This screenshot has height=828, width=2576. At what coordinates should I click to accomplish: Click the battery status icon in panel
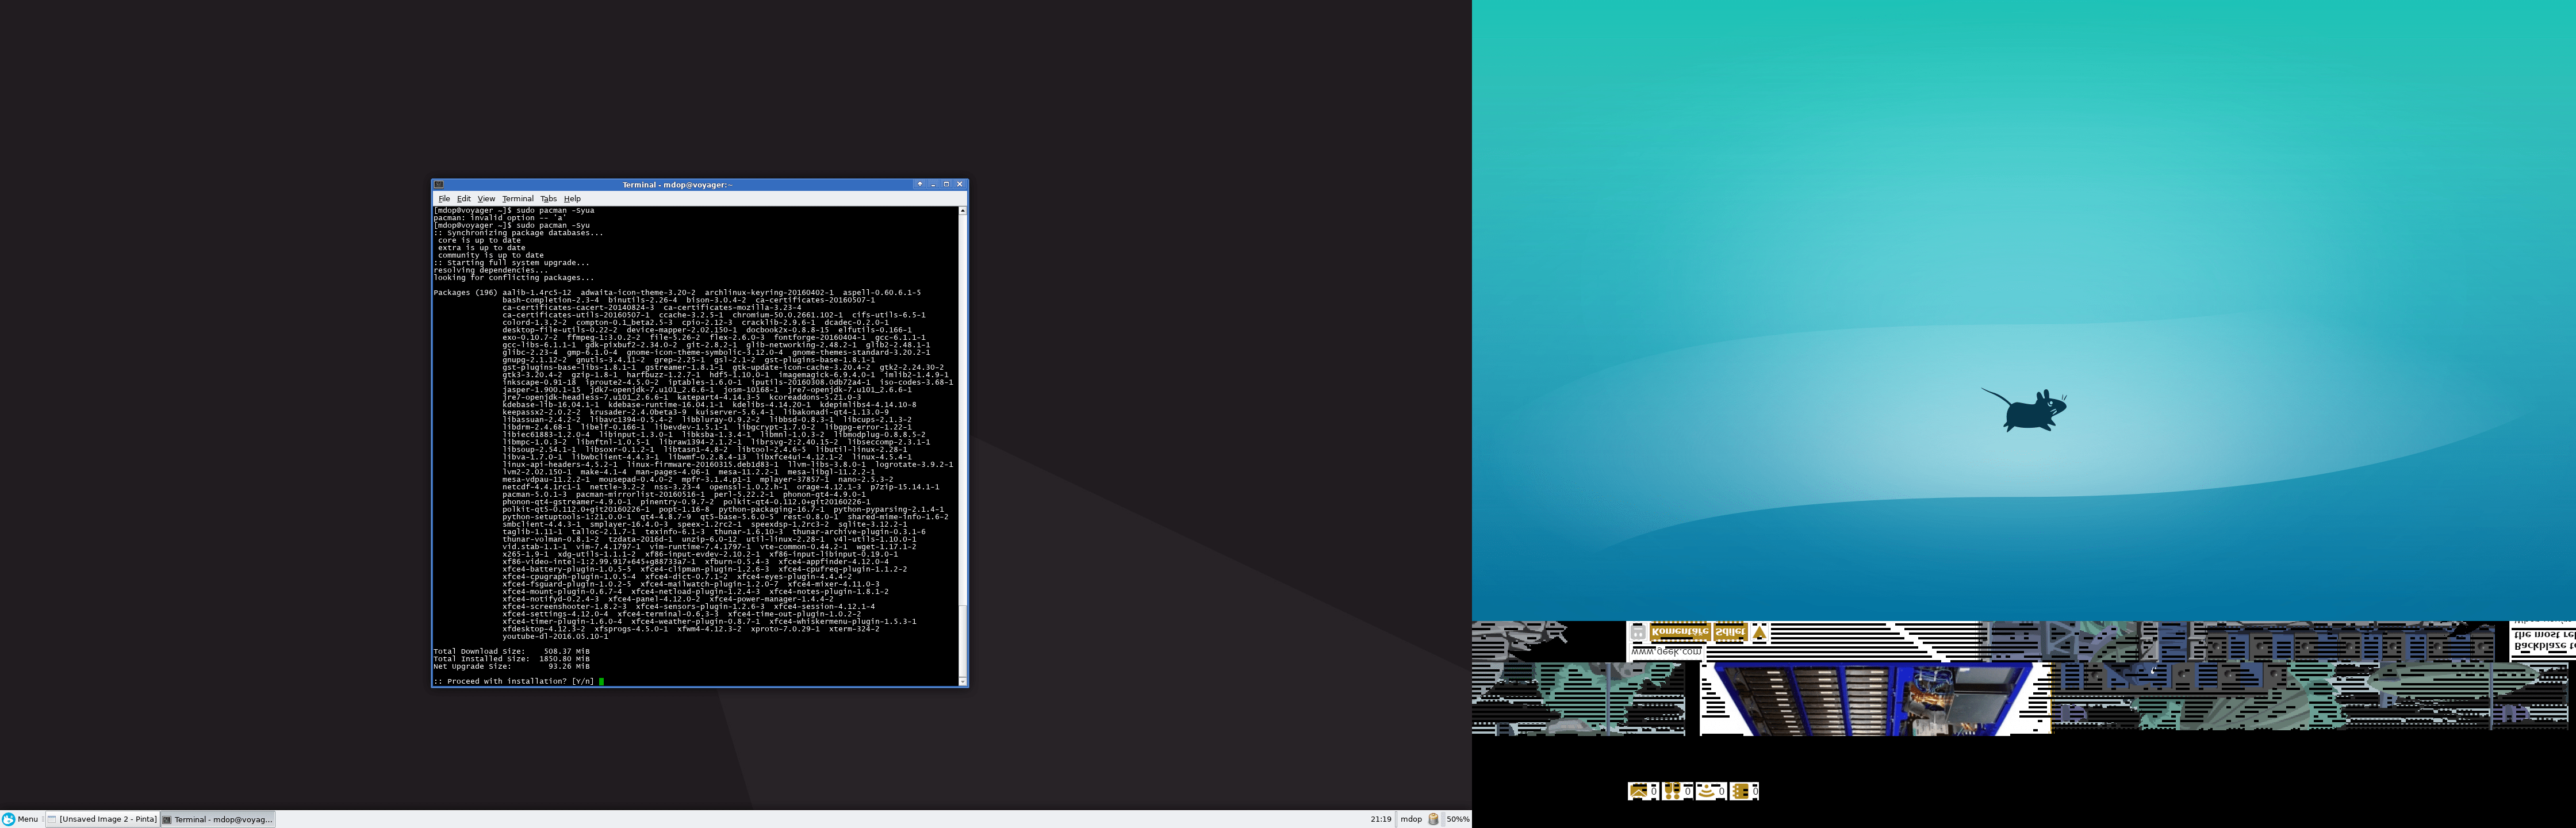(x=1433, y=819)
